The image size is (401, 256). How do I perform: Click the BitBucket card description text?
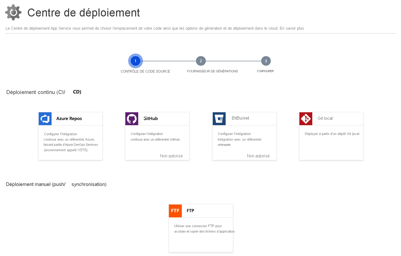[239, 139]
